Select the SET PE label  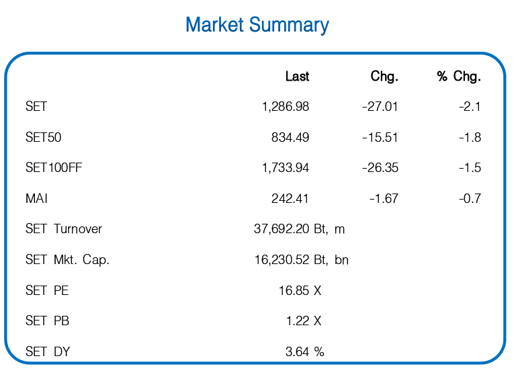pyautogui.click(x=47, y=291)
